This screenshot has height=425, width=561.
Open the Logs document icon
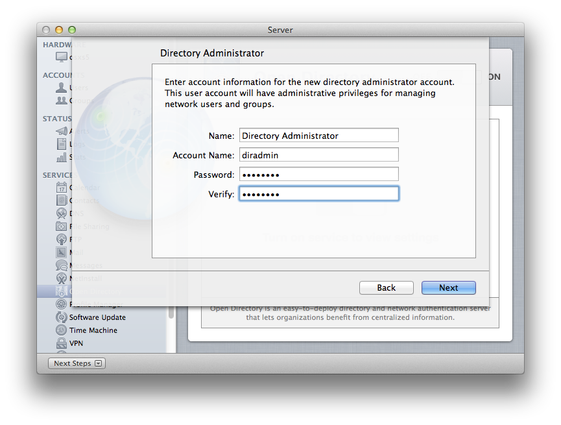point(62,144)
